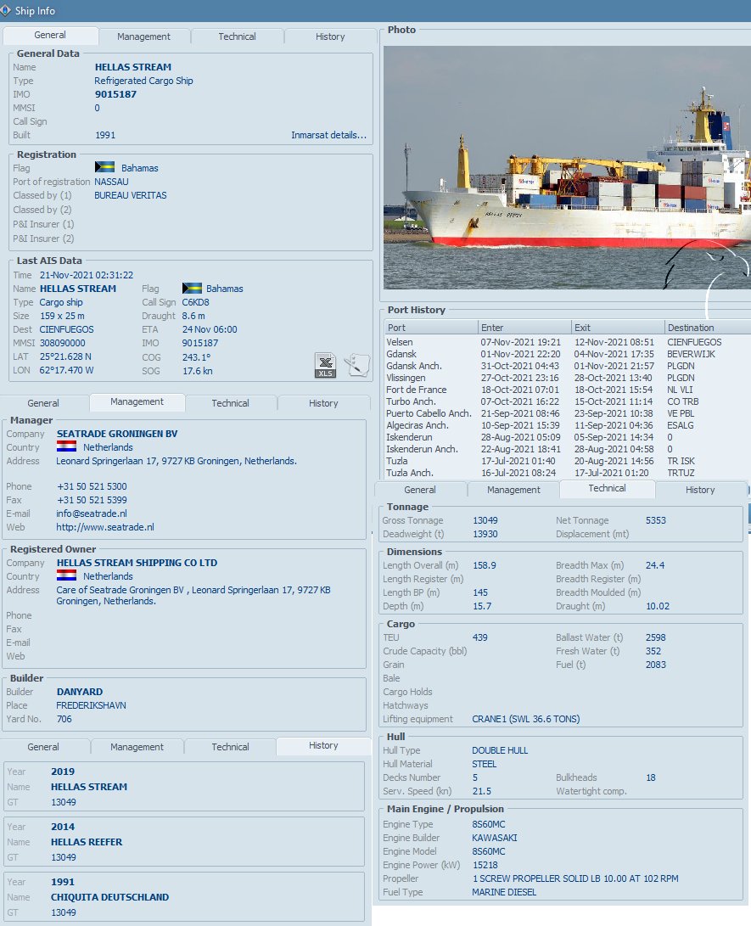Click the NASSAU port of registration value
Screen dimensions: 751x926
[x=111, y=182]
